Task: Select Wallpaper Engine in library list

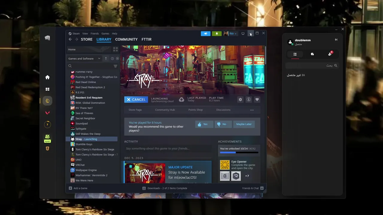Action: (x=86, y=170)
